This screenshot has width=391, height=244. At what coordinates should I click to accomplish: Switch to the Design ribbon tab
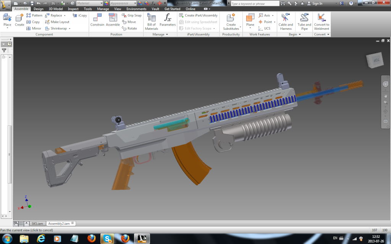pyautogui.click(x=39, y=9)
